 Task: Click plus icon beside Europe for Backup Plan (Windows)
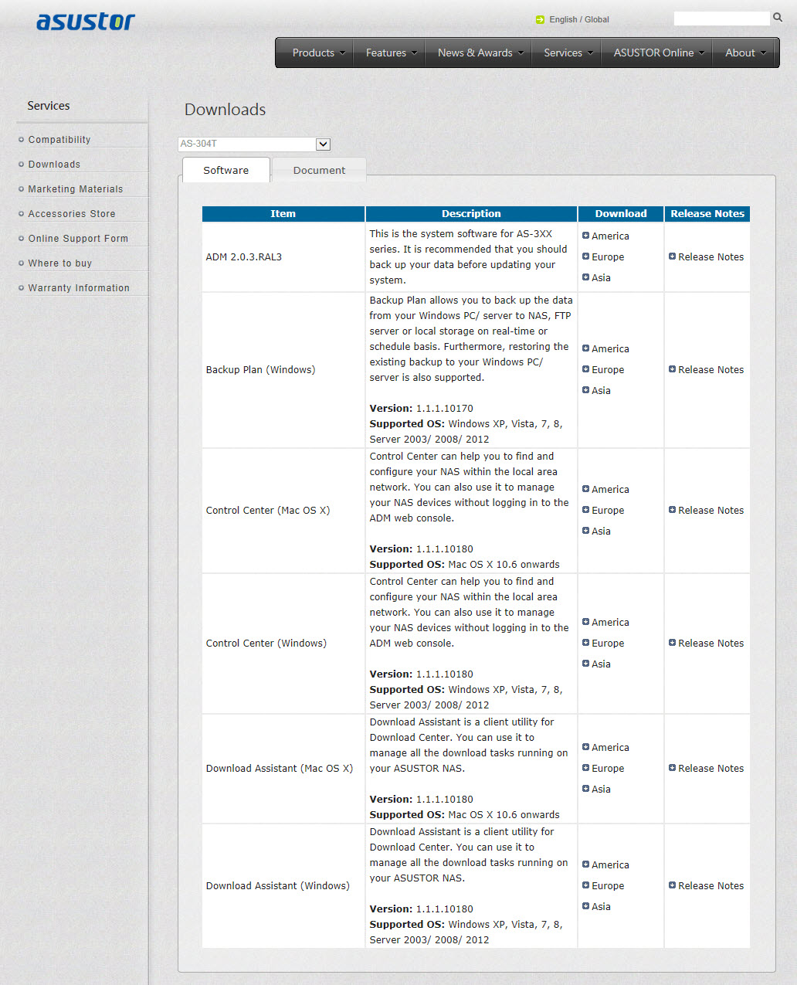(x=585, y=369)
